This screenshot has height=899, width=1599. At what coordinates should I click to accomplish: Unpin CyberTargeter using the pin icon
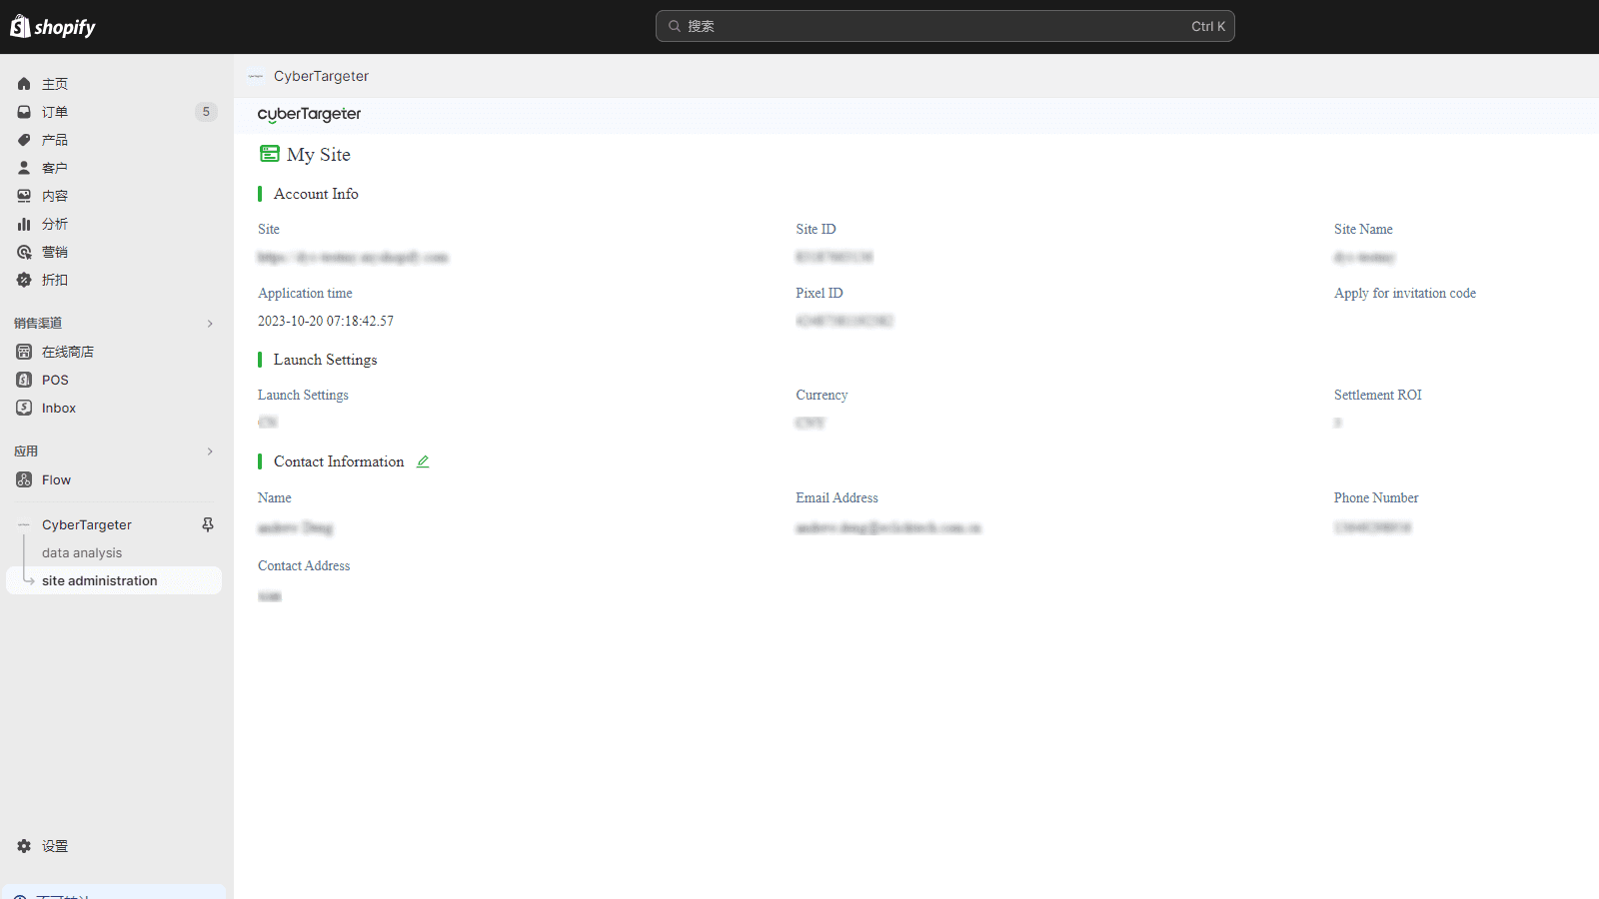coord(207,524)
